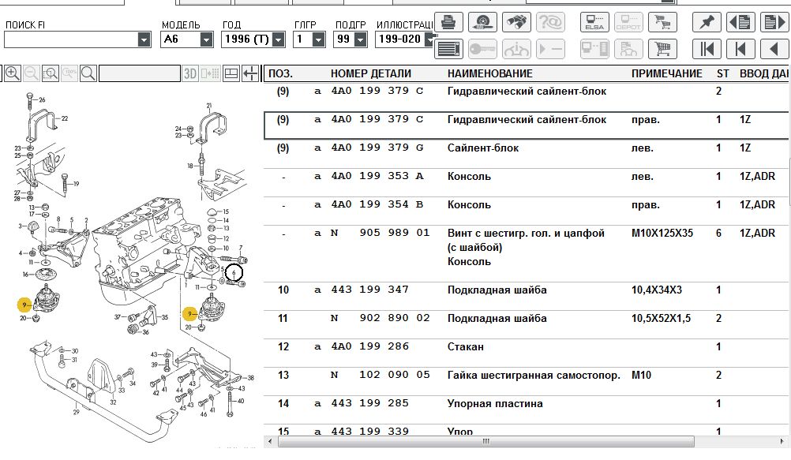Image resolution: width=791 pixels, height=460 pixels.
Task: Click the zoom in magnifier above the diagram
Action: click(13, 74)
